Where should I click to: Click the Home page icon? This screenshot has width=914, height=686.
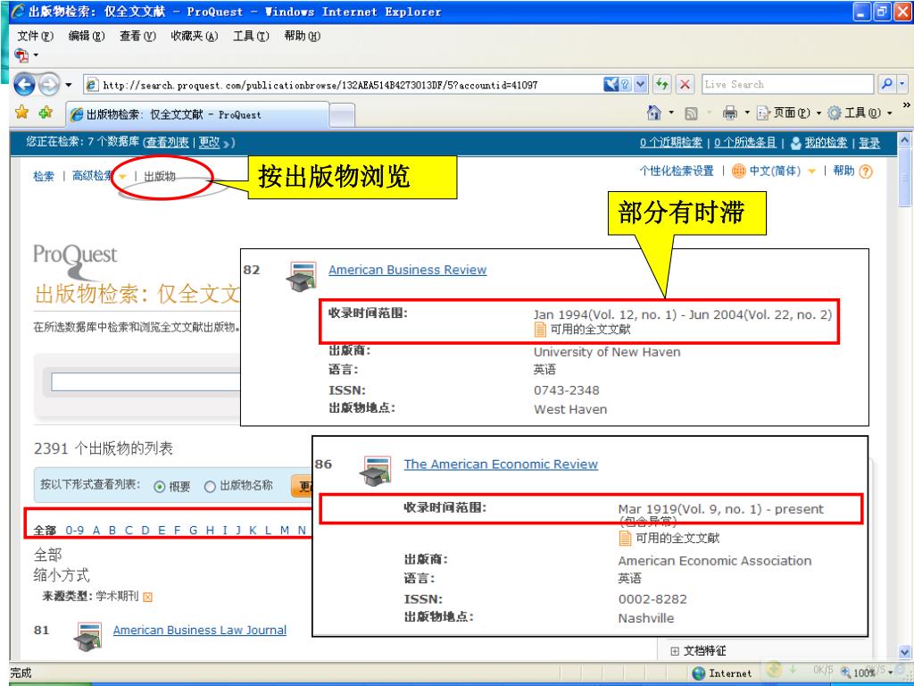[x=654, y=113]
